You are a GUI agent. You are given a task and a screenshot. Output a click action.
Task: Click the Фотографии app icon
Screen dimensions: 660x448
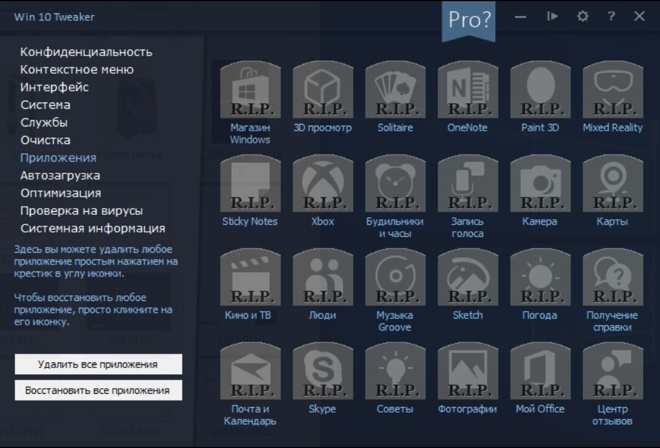[x=468, y=371]
